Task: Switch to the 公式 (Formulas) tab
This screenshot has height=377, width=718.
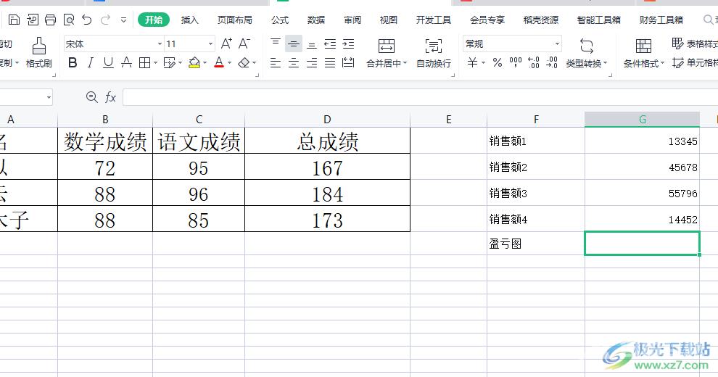Action: [x=280, y=20]
